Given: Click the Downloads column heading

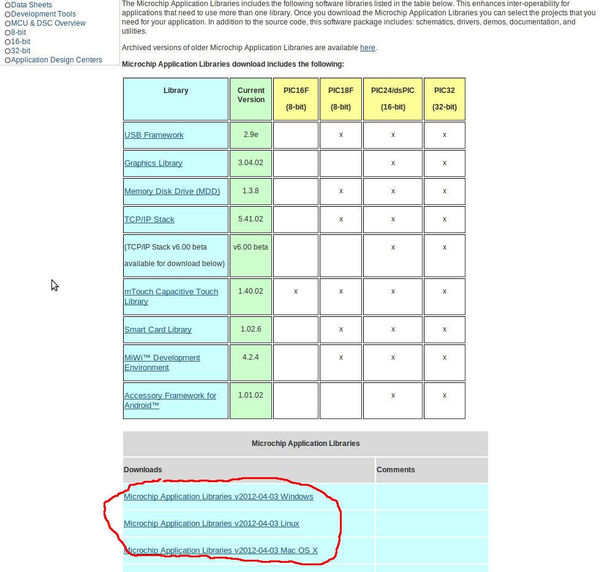Looking at the screenshot, I should coord(143,470).
